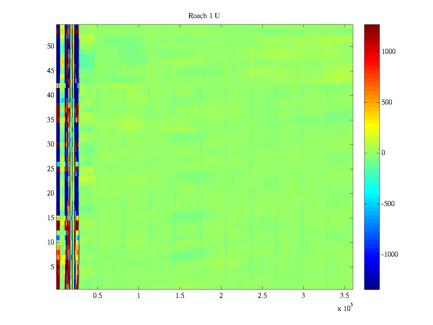Image resolution: width=433 pixels, height=325 pixels.
Task: Click the colorbar label -500
Action: tap(388, 204)
